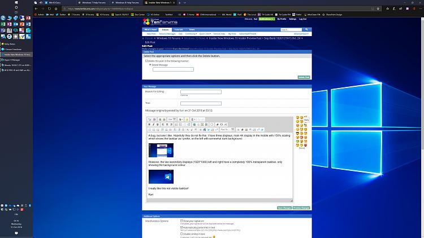Open the News tab
424x238 pixels.
pos(192,30)
